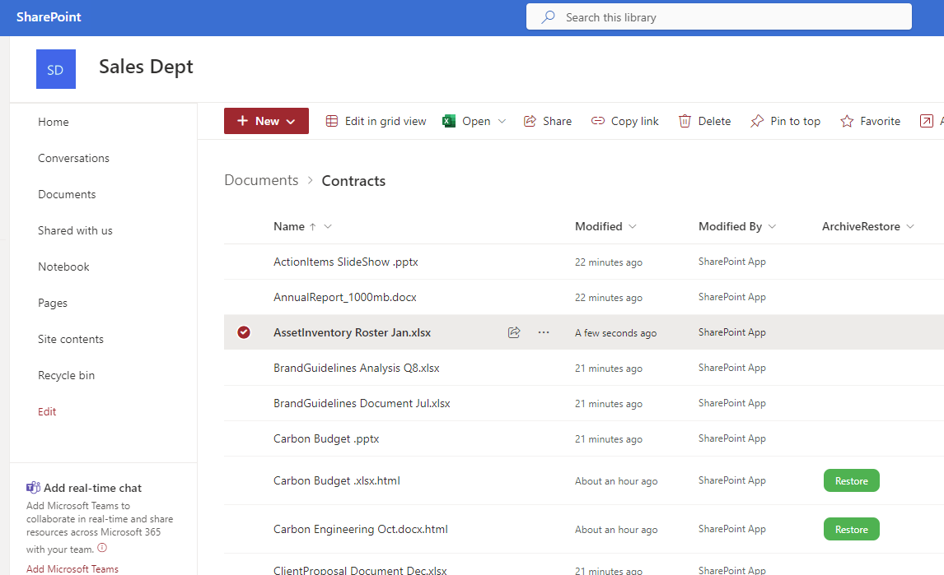Click the Favorite star icon

(x=847, y=121)
